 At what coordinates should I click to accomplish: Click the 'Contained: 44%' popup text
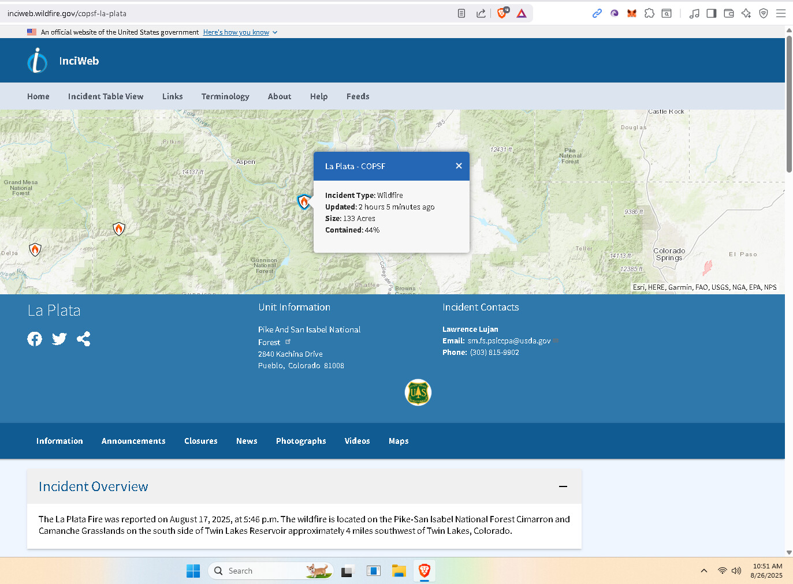[x=352, y=230]
